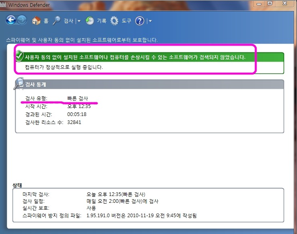The image size is (297, 234).
Task: Start a scan with the magnifier icon
Action: coord(57,20)
